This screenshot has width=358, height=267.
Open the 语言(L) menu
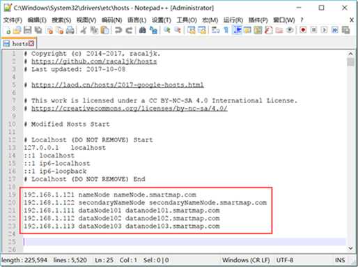pyautogui.click(x=137, y=20)
